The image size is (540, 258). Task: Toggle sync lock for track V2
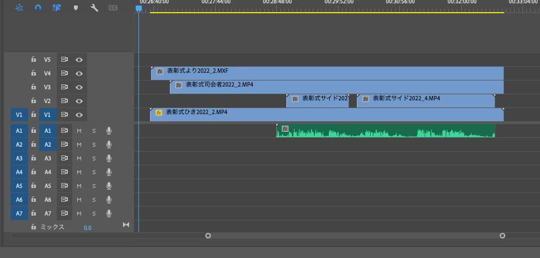(x=65, y=101)
